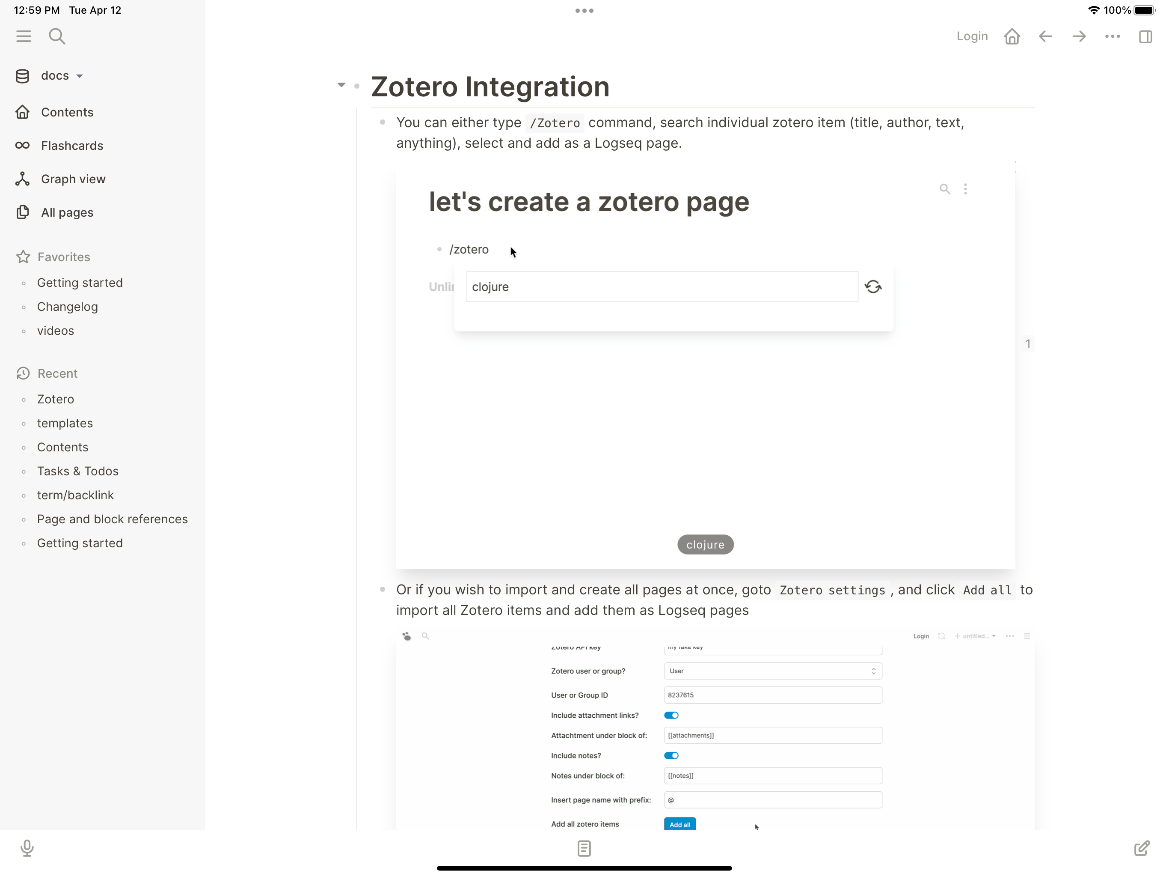Disable the Include notes toggle

[671, 755]
